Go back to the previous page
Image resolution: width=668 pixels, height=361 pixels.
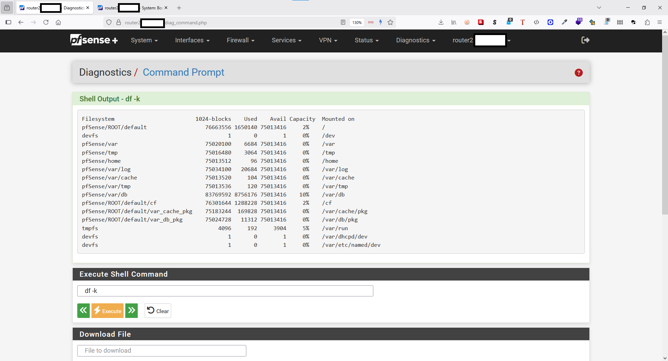[21, 22]
